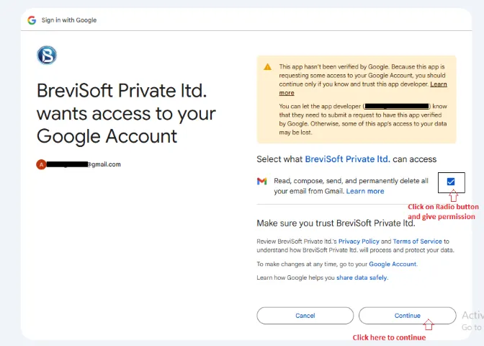Toggle the Gmail access permission checkbox
484x346 pixels.
point(451,182)
